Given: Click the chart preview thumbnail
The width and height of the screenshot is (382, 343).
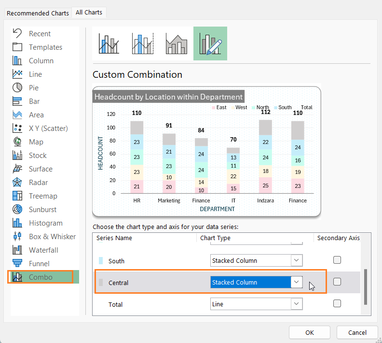Looking at the screenshot, I should point(206,151).
